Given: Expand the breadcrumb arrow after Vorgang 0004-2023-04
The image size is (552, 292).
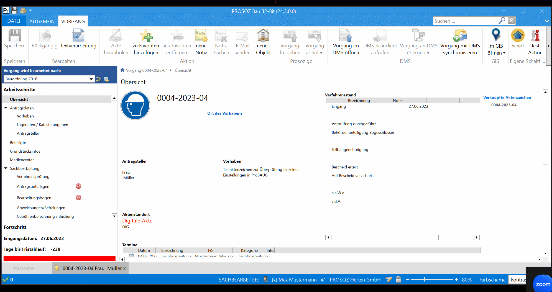Looking at the screenshot, I should click(x=170, y=70).
